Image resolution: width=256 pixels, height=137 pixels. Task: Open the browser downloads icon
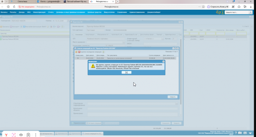251,7
